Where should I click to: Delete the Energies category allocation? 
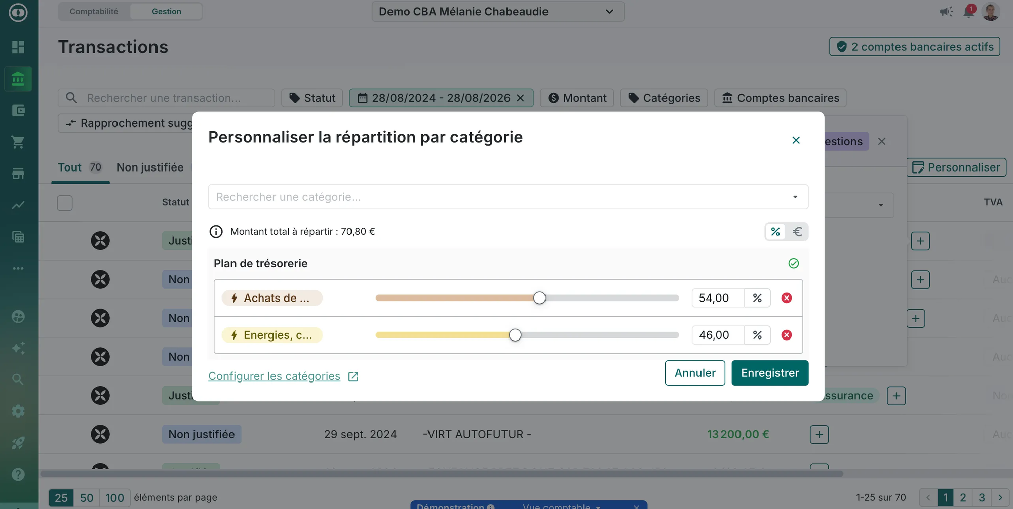click(786, 335)
